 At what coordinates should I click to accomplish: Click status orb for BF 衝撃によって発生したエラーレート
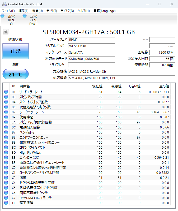[x=6, y=162]
